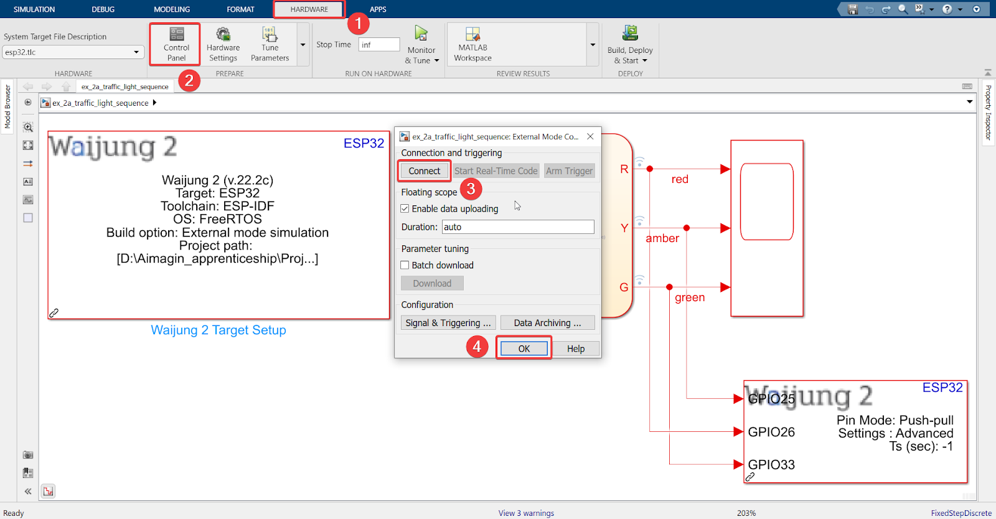996x519 pixels.
Task: Open MATLAB Workspace under Review Results
Action: 472,44
